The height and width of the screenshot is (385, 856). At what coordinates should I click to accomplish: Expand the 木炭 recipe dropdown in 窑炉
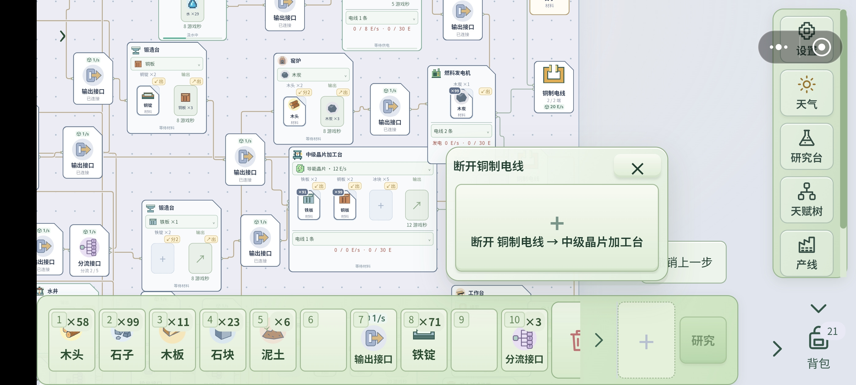(x=313, y=75)
